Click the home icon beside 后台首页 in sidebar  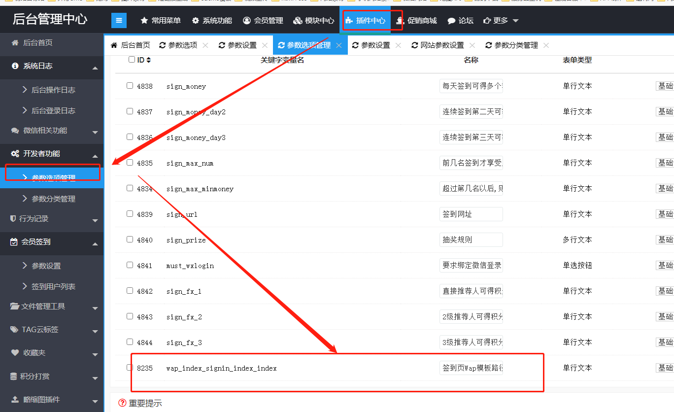point(15,43)
